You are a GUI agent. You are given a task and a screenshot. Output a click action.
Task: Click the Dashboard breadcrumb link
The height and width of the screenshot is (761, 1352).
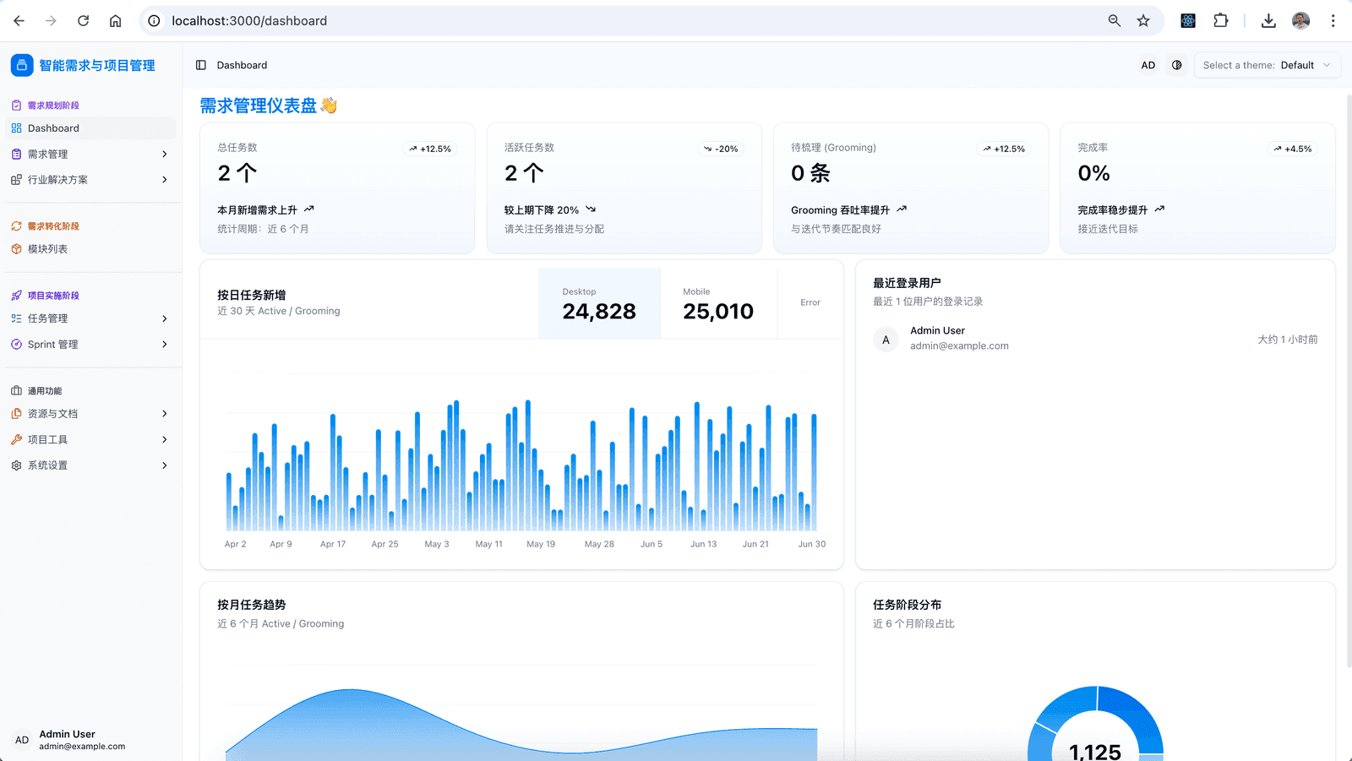(x=243, y=65)
